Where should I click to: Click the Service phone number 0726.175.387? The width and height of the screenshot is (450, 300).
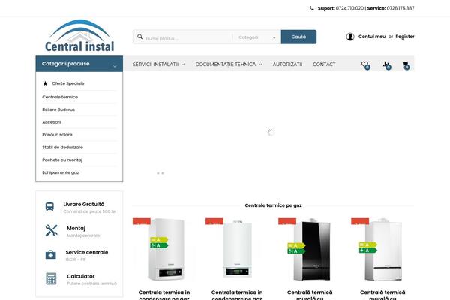[x=400, y=8]
